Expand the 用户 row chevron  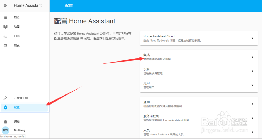pos(252,85)
